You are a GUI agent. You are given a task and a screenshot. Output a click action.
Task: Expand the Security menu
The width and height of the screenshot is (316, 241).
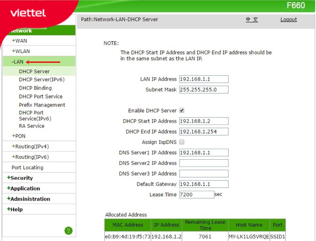click(20, 178)
